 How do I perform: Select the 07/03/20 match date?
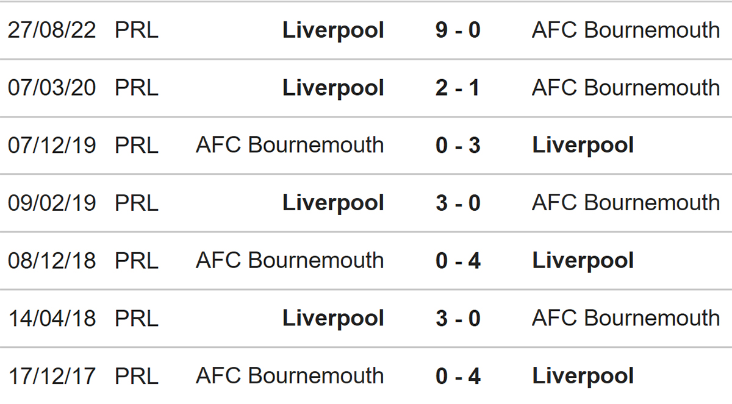tap(52, 88)
